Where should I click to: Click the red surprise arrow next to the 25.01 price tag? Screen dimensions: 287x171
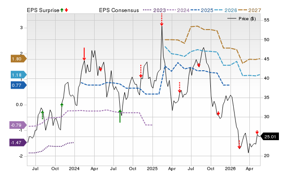257,132
